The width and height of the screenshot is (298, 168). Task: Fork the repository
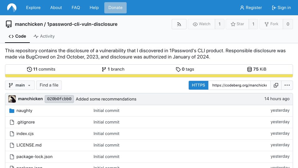click(x=271, y=24)
